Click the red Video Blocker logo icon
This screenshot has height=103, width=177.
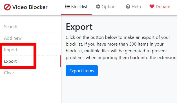(7, 7)
